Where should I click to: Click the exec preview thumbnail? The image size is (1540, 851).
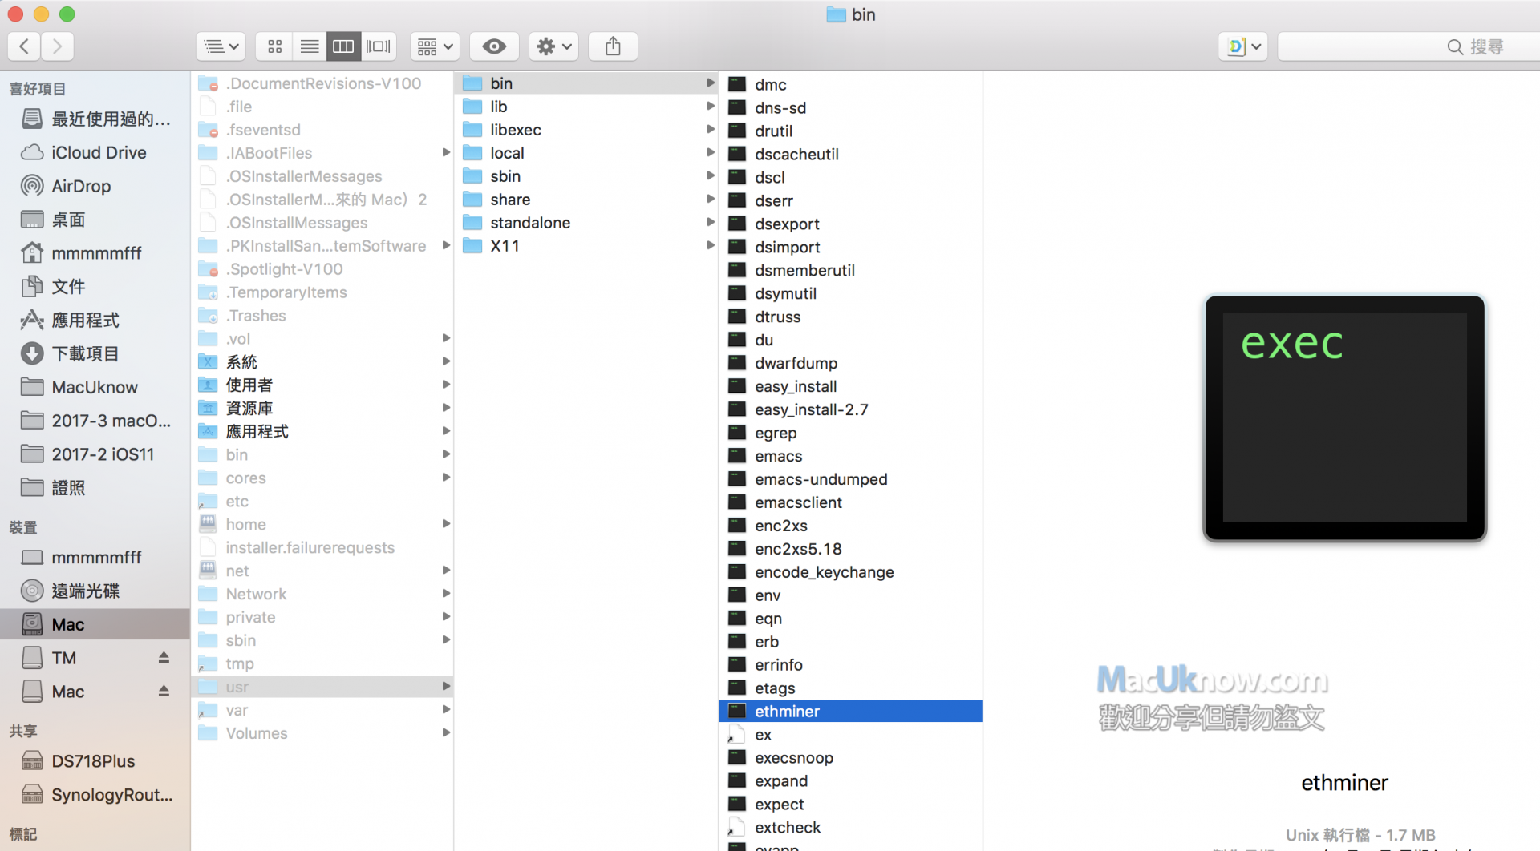tap(1344, 417)
